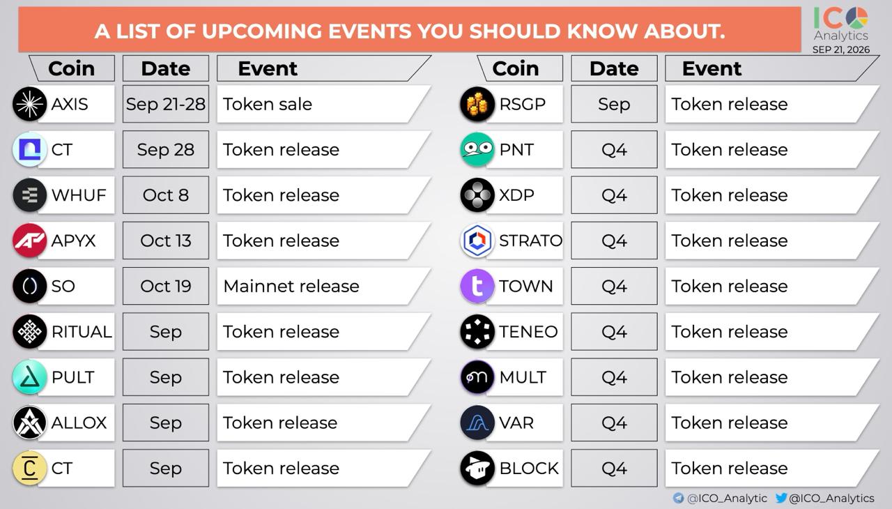Click the Telegram icon in footer
This screenshot has width=892, height=509.
click(678, 498)
